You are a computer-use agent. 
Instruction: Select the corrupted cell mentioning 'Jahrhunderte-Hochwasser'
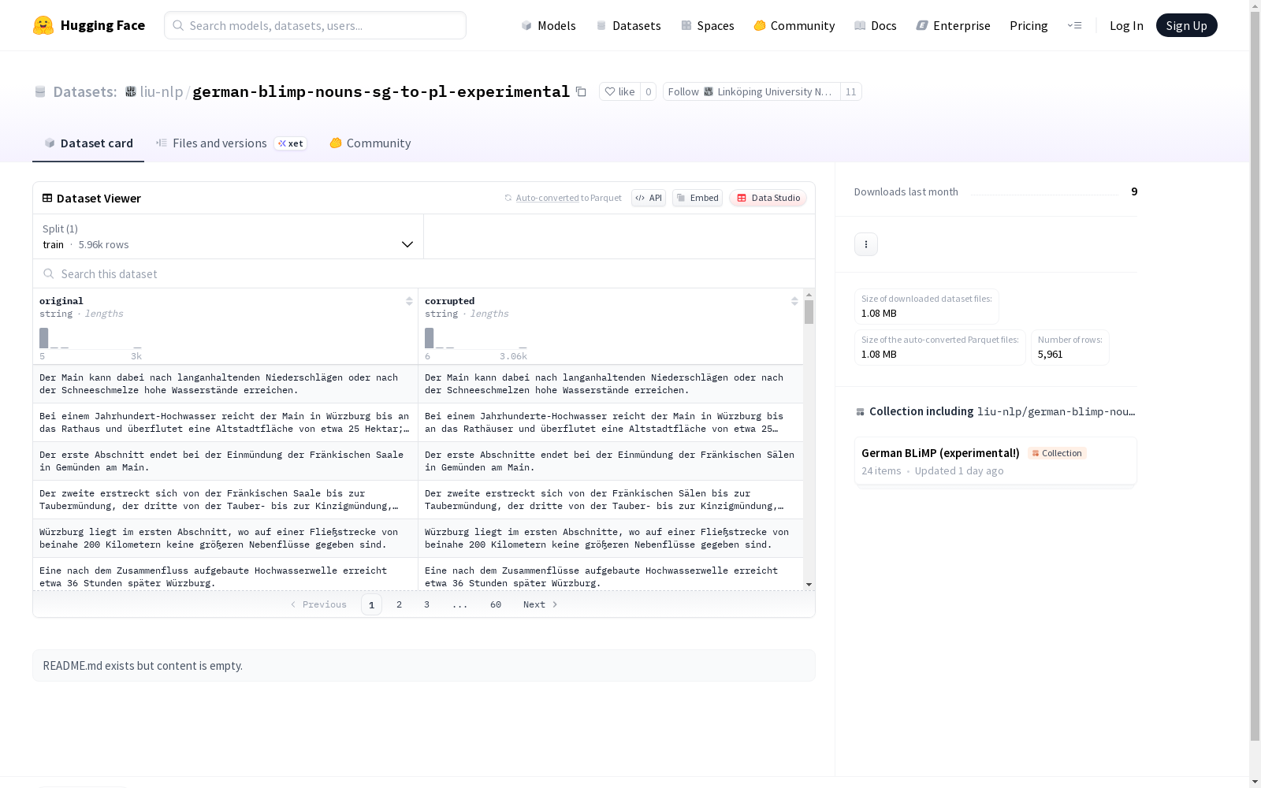pos(611,422)
